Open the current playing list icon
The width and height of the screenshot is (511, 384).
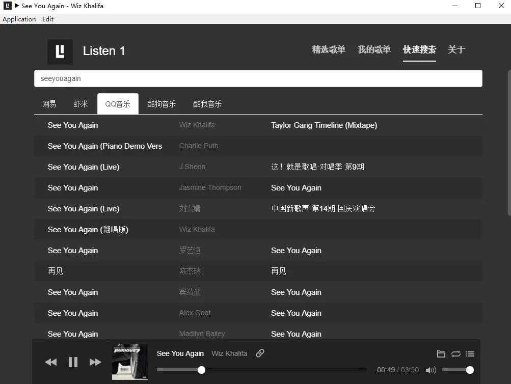[470, 354]
